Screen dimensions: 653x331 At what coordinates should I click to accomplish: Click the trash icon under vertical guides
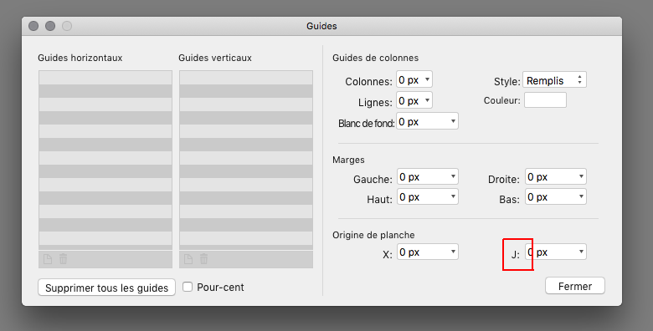(203, 259)
